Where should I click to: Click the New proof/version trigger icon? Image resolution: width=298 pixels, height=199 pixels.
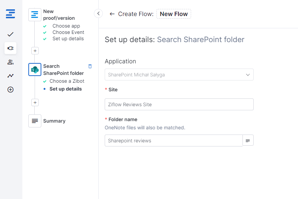pyautogui.click(x=35, y=15)
